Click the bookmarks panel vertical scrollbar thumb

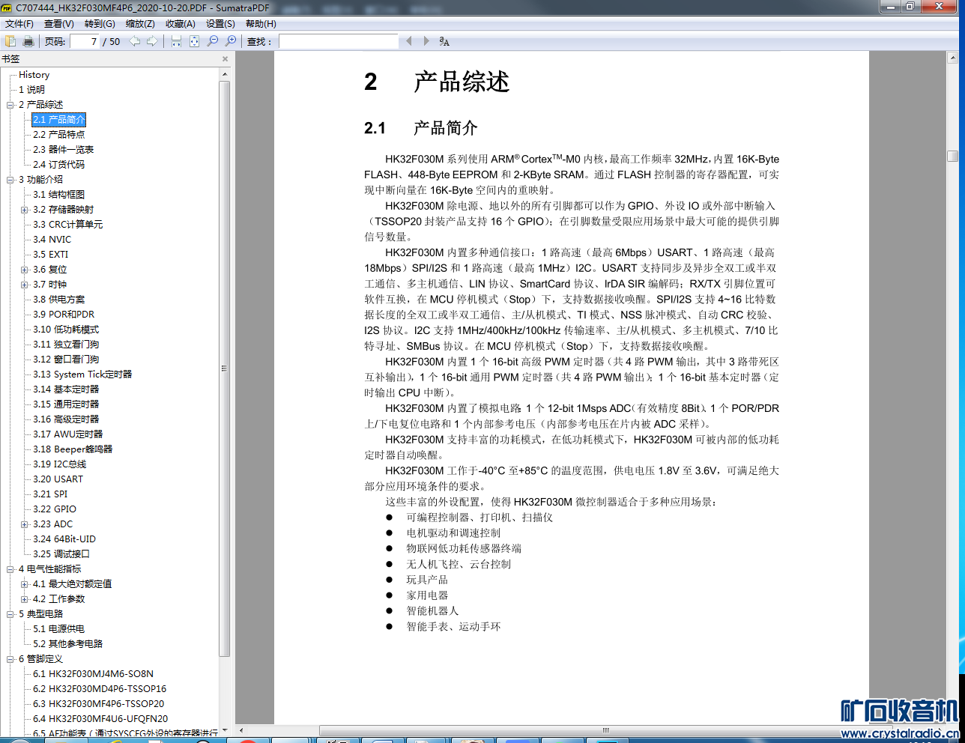click(225, 368)
